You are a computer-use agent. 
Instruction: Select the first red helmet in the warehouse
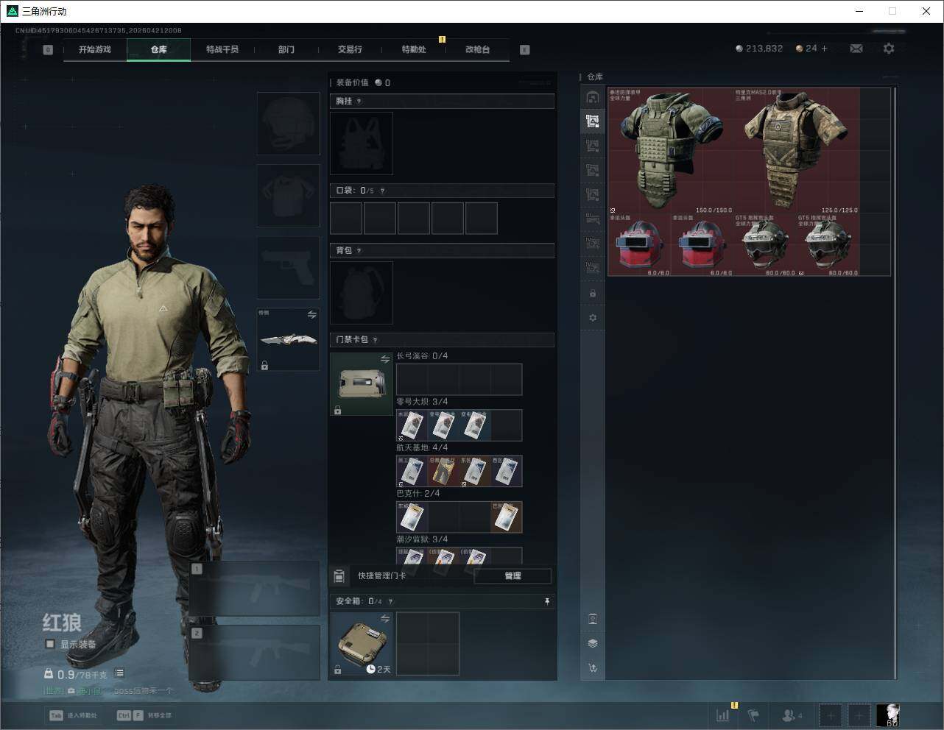(640, 245)
